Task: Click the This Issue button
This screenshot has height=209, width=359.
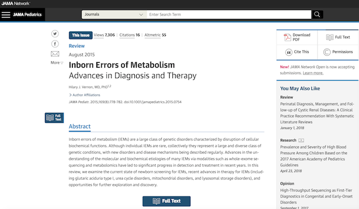Action: tap(81, 35)
